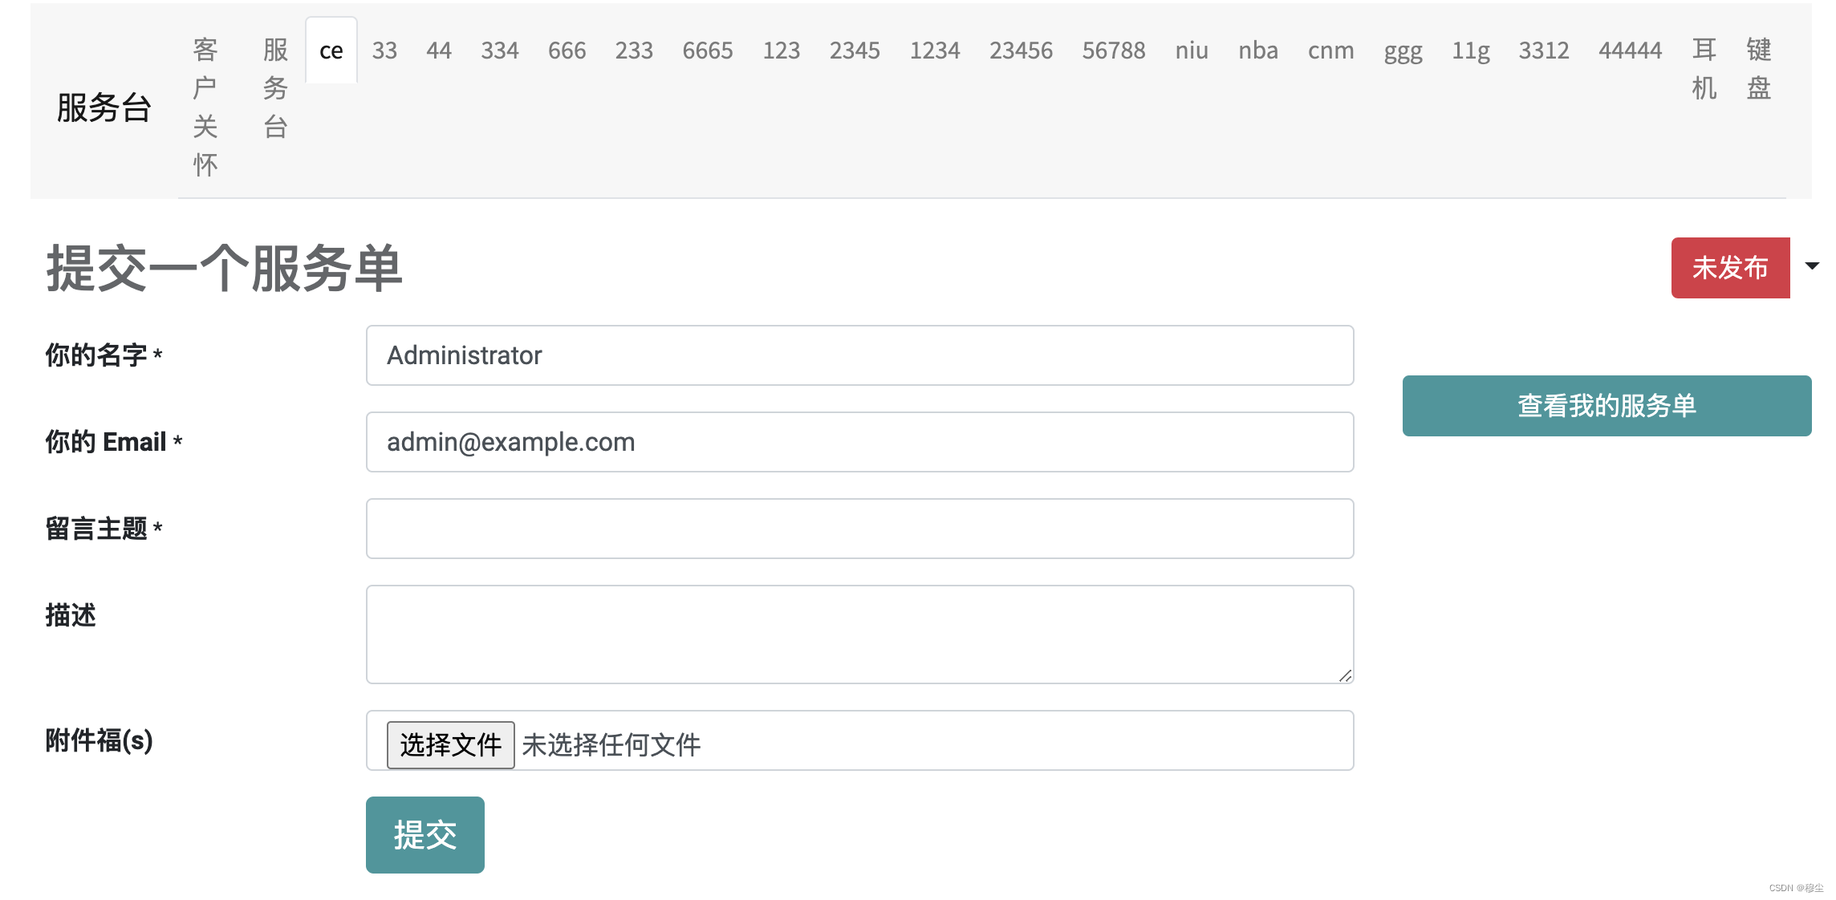Click the Email field with admin@example.com
The width and height of the screenshot is (1836, 900).
coord(859,442)
